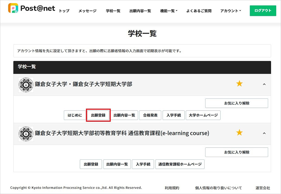This screenshot has width=281, height=194.
Task: Click the Post@net wordmark text
Action: (38, 8)
